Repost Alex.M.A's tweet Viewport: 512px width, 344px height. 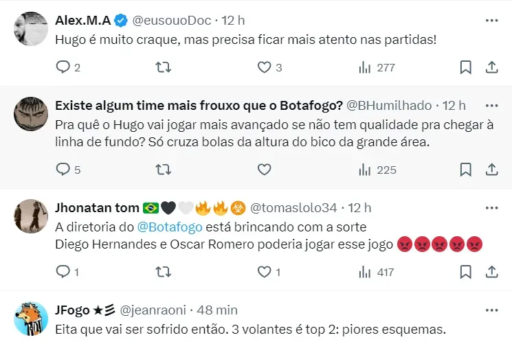coord(163,67)
